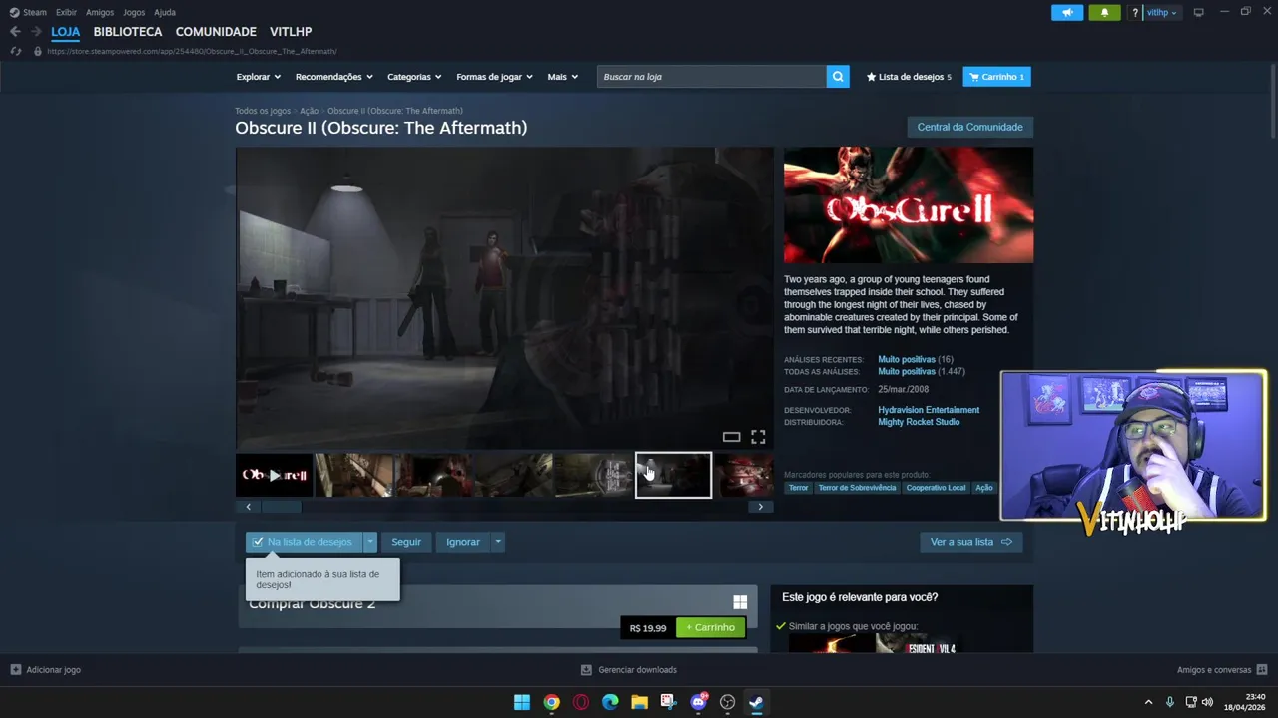
Task: Open the Jogos menu
Action: [x=134, y=12]
